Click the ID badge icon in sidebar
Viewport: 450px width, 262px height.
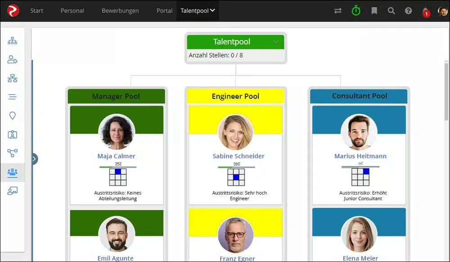[12, 134]
